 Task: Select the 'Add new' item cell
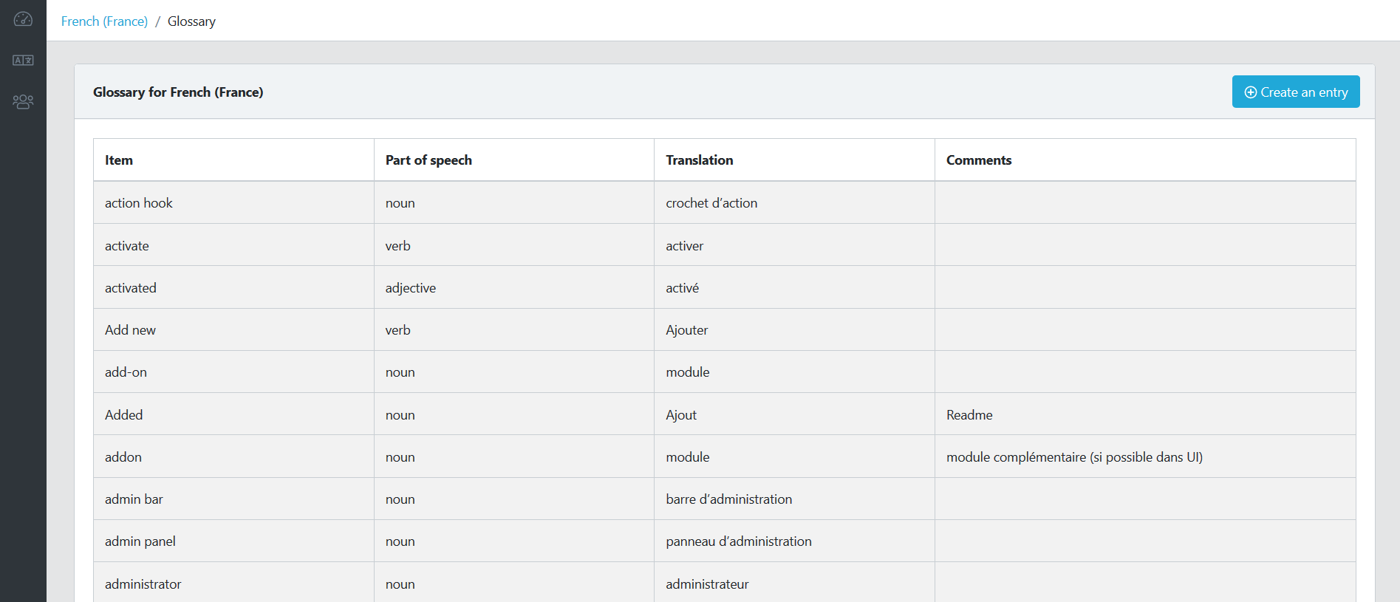(233, 329)
